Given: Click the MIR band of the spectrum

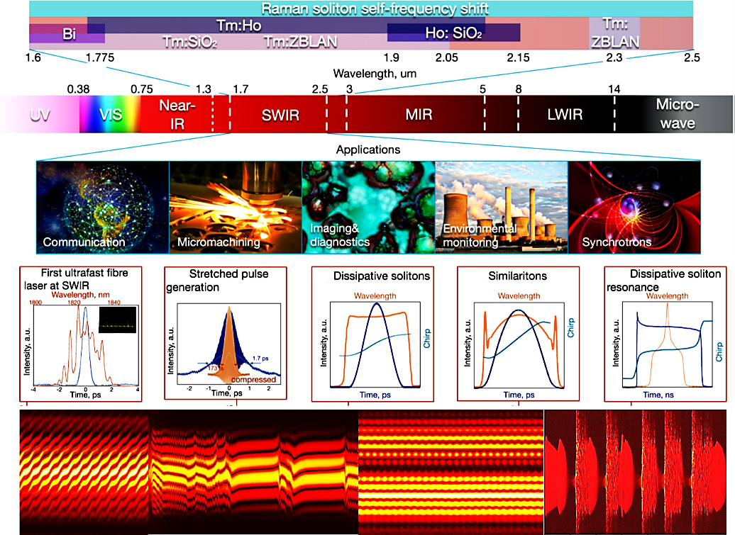Looking at the screenshot, I should pos(414,115).
